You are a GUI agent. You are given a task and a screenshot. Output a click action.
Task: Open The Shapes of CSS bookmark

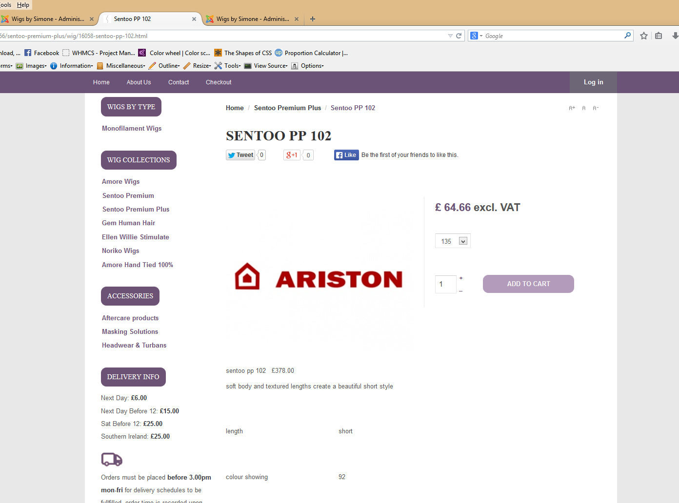[243, 53]
